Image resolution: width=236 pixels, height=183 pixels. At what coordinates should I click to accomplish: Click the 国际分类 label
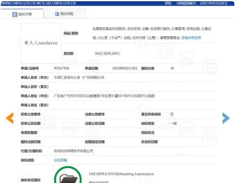click(148, 68)
